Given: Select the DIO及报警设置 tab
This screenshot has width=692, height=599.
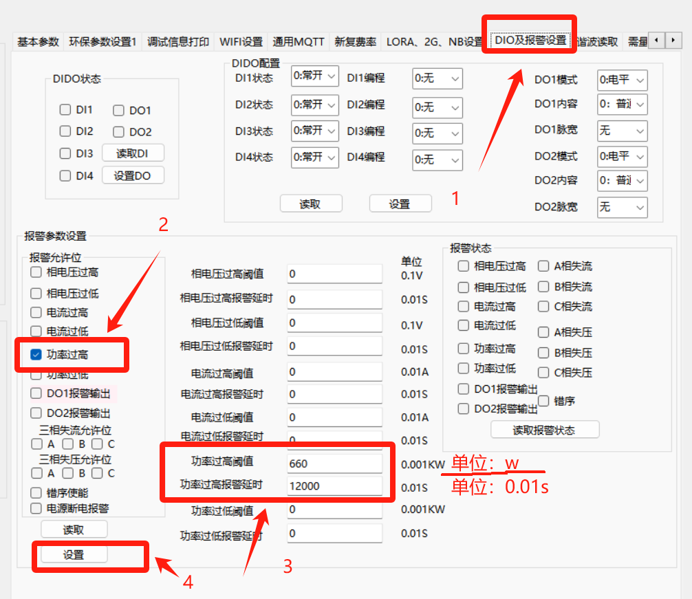Looking at the screenshot, I should [x=530, y=41].
